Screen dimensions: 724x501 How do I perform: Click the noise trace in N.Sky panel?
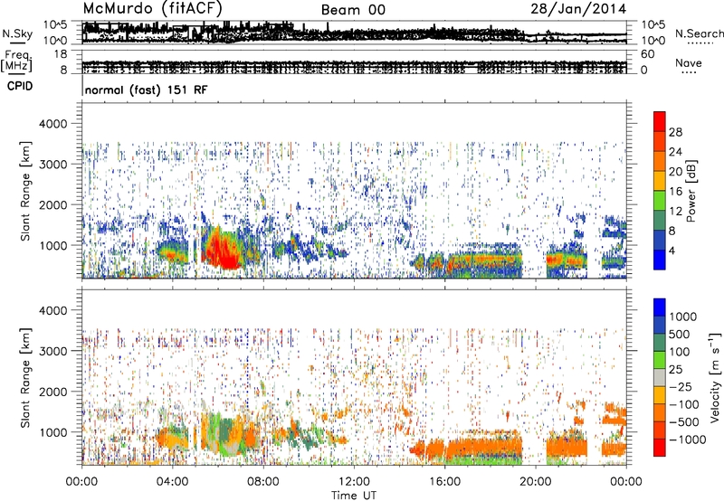pos(354,34)
